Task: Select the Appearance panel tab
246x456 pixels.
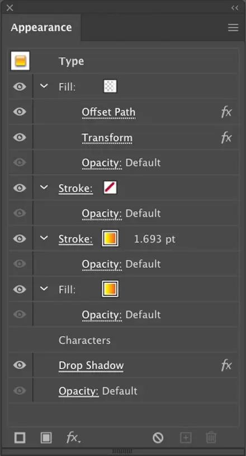Action: 41,27
